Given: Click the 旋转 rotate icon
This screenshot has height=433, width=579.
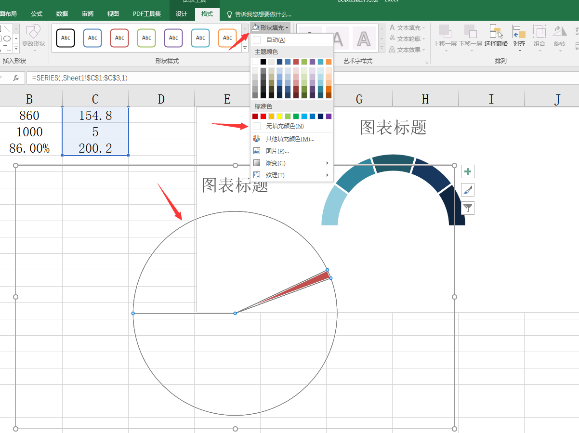Looking at the screenshot, I should pyautogui.click(x=559, y=32).
